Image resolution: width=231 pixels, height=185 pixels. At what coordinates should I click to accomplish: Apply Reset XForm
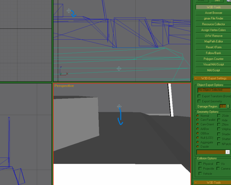coord(213,47)
